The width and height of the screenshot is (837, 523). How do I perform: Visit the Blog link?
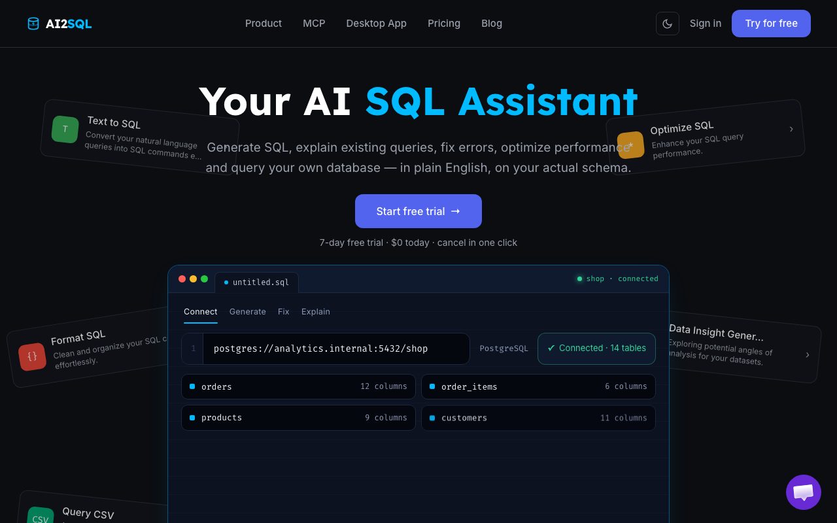tap(492, 24)
